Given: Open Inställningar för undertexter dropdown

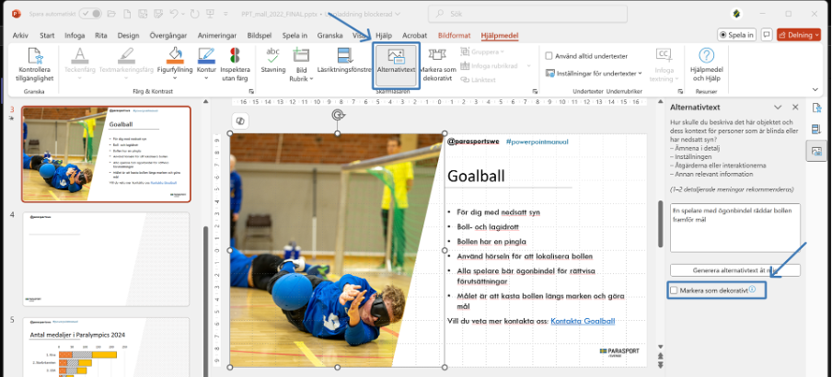Looking at the screenshot, I should click(640, 74).
